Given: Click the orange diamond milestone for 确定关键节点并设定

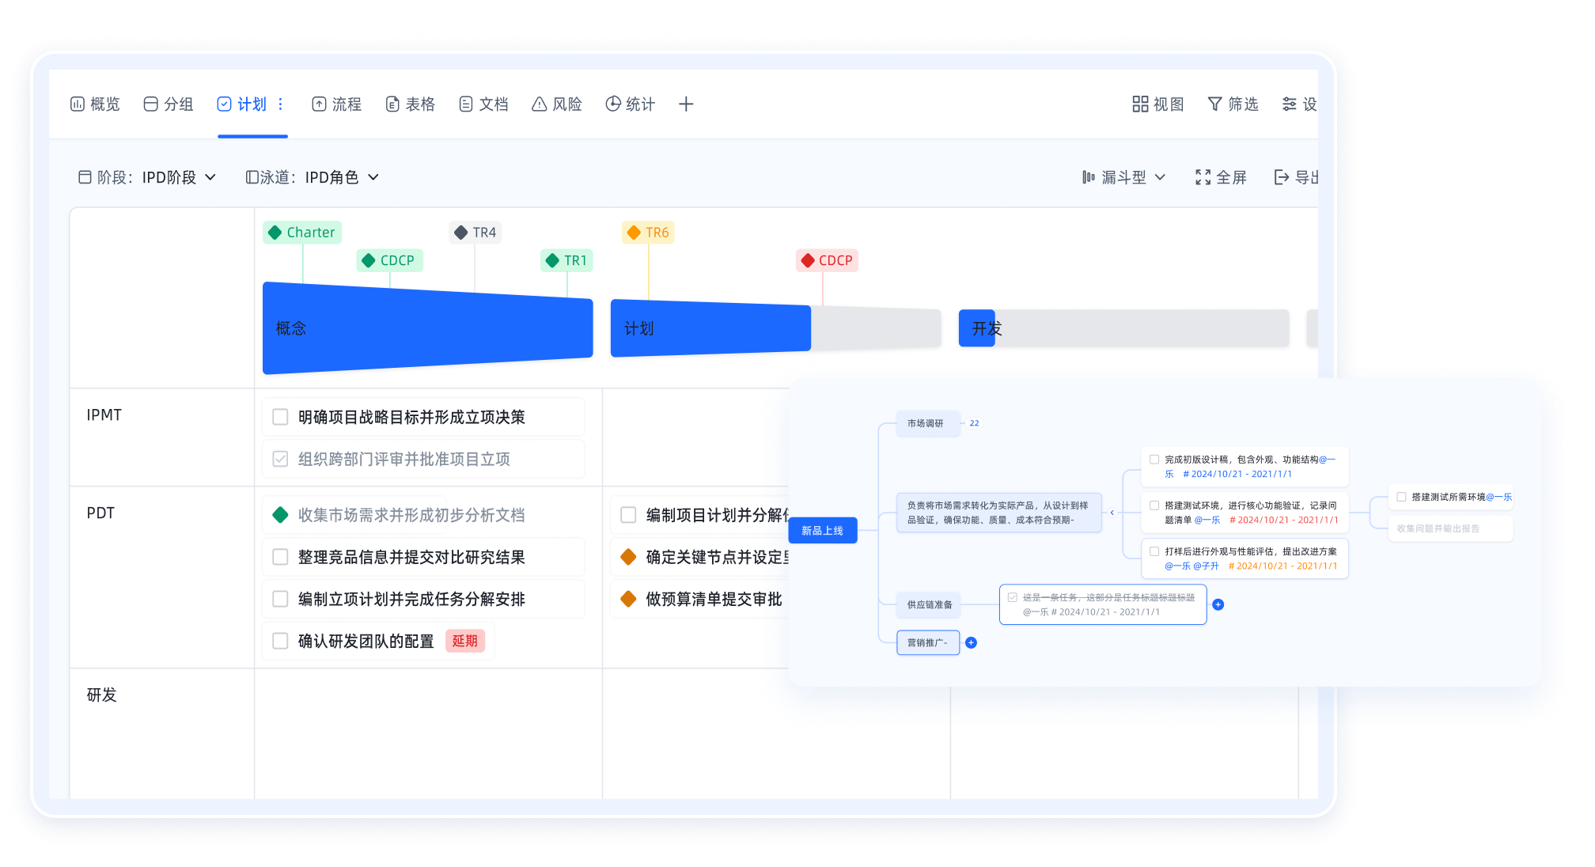Looking at the screenshot, I should coord(628,557).
